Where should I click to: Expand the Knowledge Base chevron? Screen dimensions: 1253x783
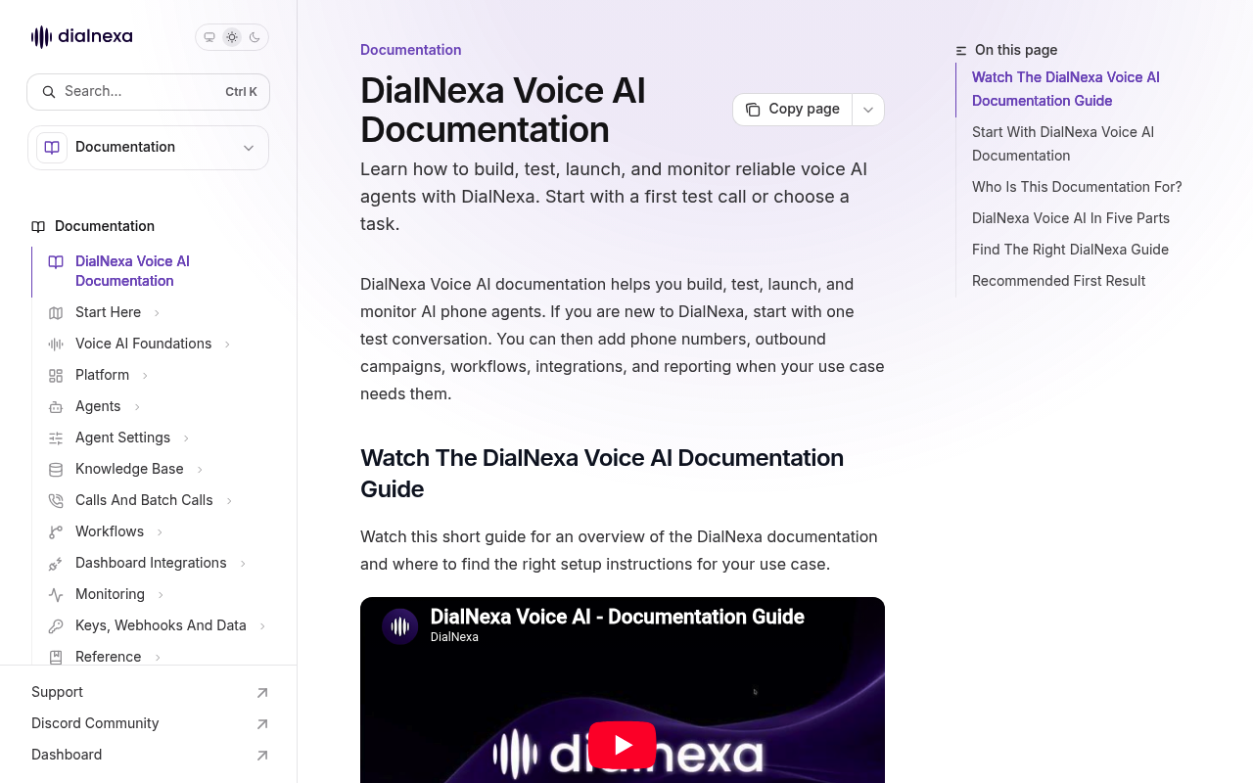[200, 470]
